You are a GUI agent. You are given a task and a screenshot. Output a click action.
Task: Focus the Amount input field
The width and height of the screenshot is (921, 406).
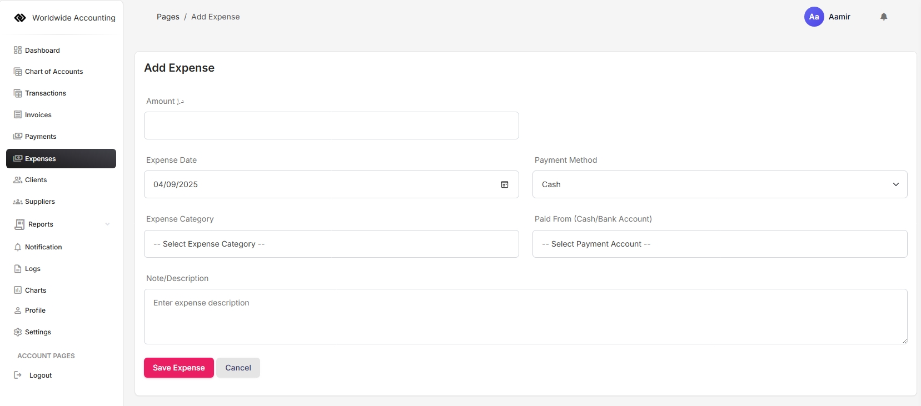tap(331, 126)
